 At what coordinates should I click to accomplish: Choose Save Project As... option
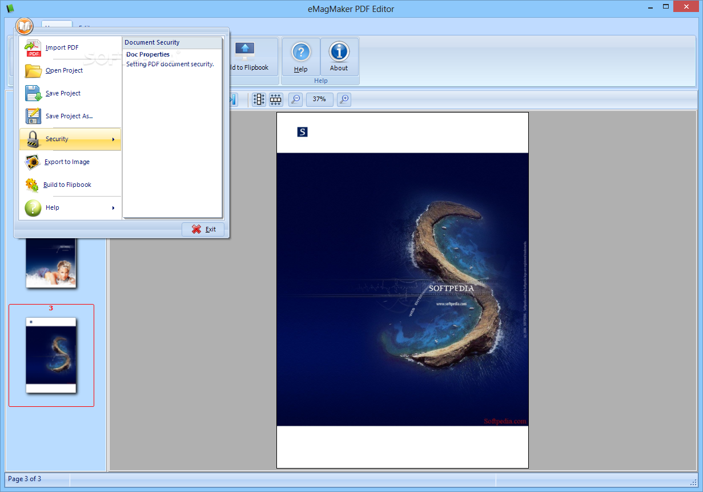click(x=70, y=116)
